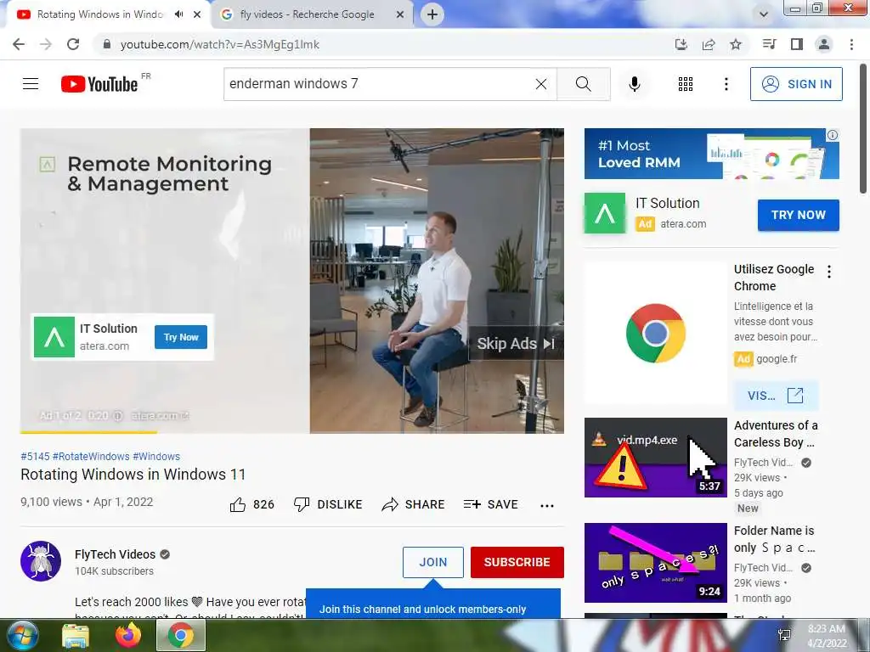The height and width of the screenshot is (652, 870).
Task: Click the #5145 hashtag link
Action: (x=35, y=456)
